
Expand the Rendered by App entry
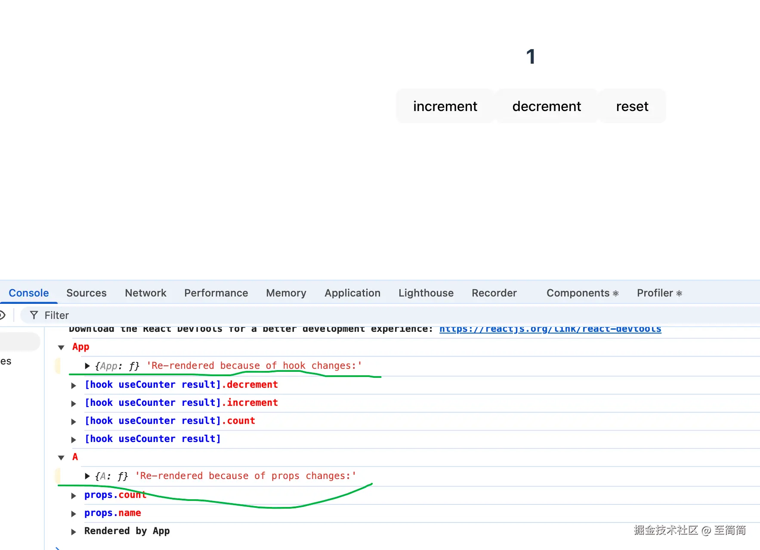(x=74, y=532)
